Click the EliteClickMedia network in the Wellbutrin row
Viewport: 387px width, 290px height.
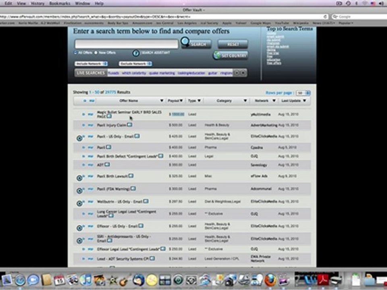pyautogui.click(x=264, y=201)
